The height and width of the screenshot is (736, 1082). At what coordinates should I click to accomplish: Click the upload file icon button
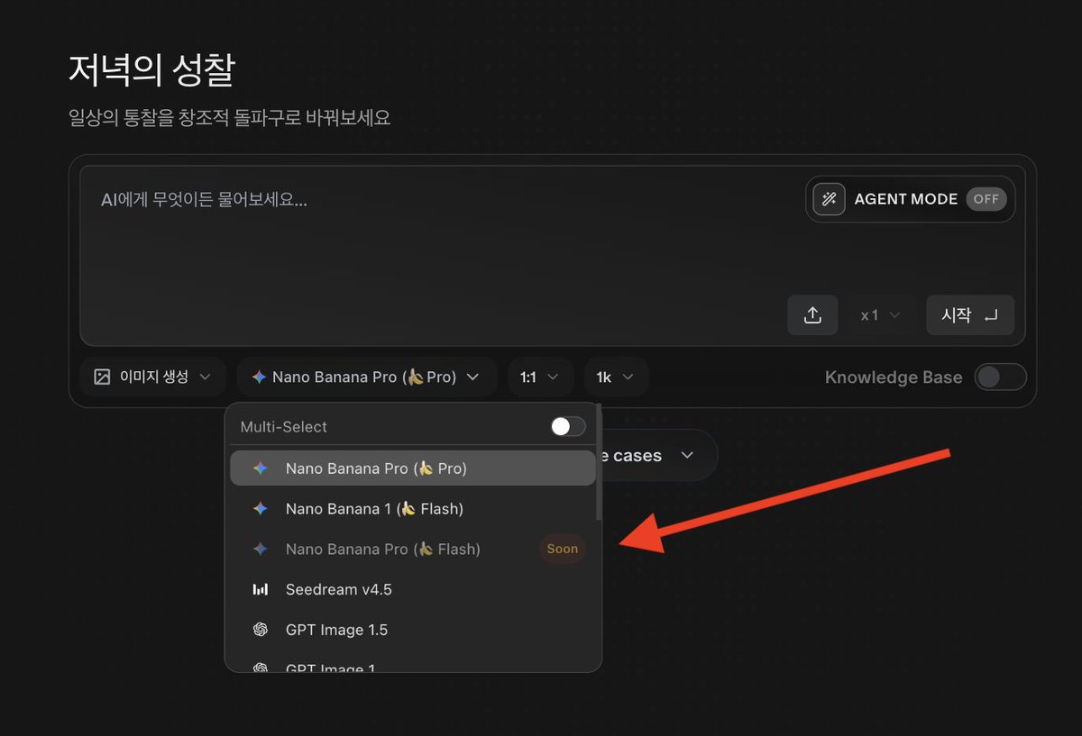pyautogui.click(x=812, y=315)
